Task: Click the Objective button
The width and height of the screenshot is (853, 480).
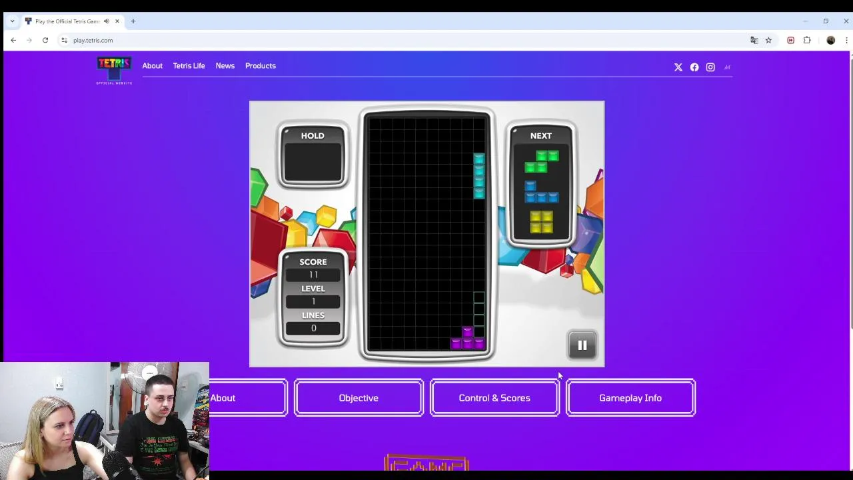Action: (x=359, y=398)
